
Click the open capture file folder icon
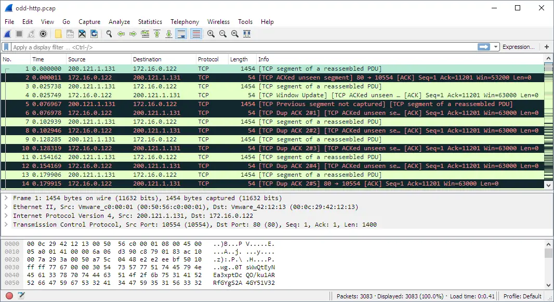coord(58,34)
